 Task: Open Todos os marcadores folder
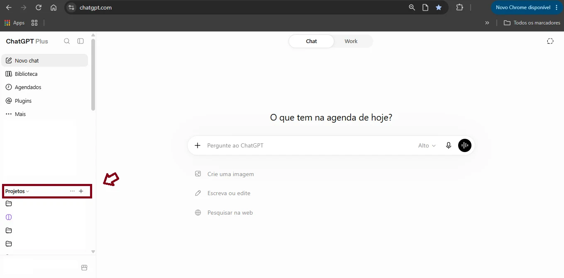[532, 23]
